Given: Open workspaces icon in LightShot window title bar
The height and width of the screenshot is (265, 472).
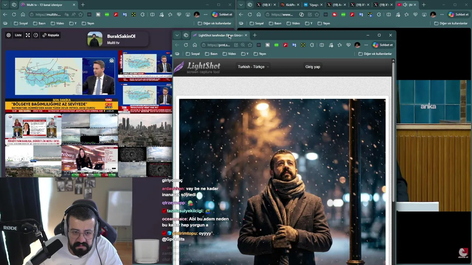Looking at the screenshot, I should [186, 35].
